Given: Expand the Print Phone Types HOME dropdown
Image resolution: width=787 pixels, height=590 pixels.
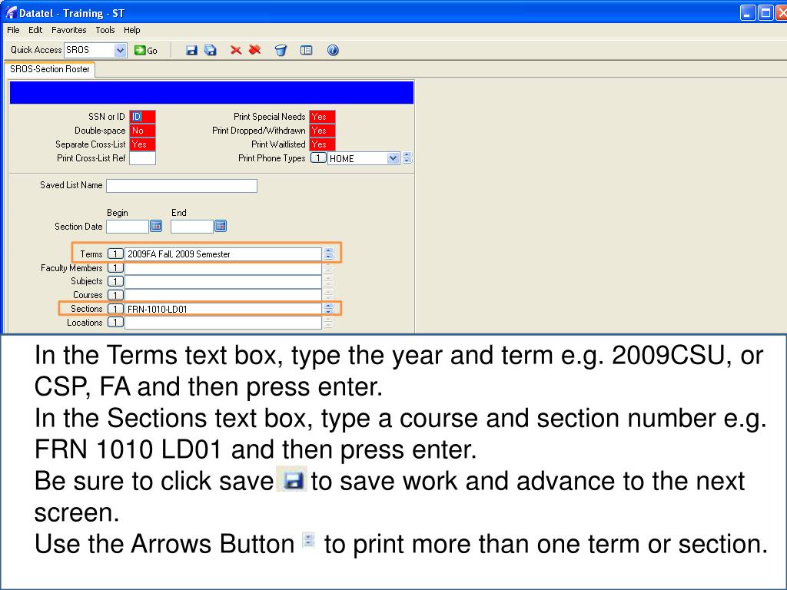Looking at the screenshot, I should point(393,158).
